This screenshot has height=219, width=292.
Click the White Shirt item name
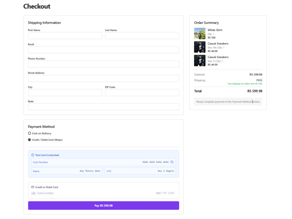pyautogui.click(x=215, y=30)
